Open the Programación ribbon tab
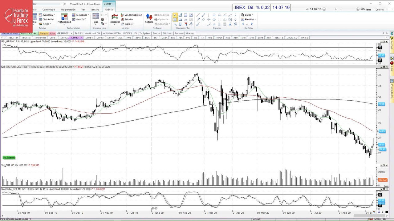 point(68,10)
